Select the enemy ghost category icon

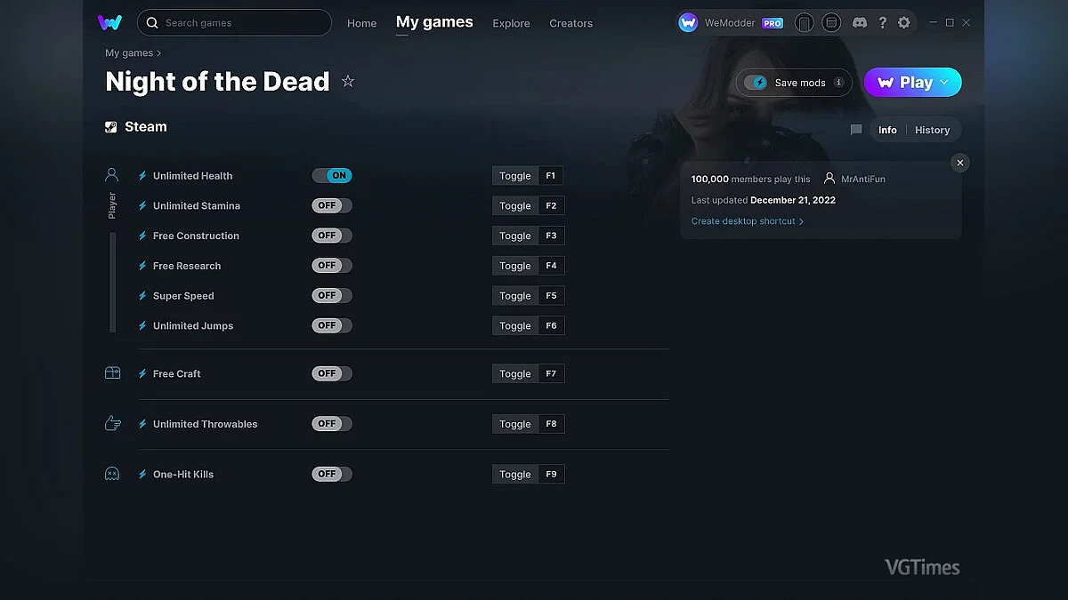point(112,474)
